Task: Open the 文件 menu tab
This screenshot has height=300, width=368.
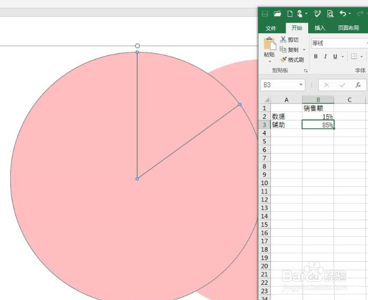Action: click(271, 28)
